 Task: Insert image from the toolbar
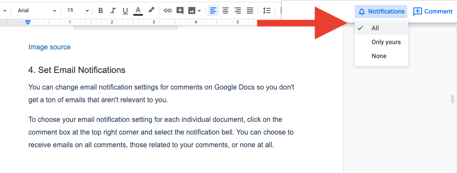click(x=191, y=11)
